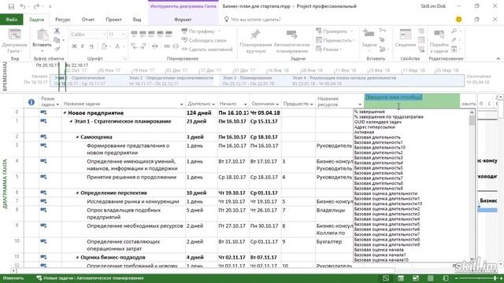Click Сделать неактивной button
The height and width of the screenshot is (283, 504).
coord(207,49)
